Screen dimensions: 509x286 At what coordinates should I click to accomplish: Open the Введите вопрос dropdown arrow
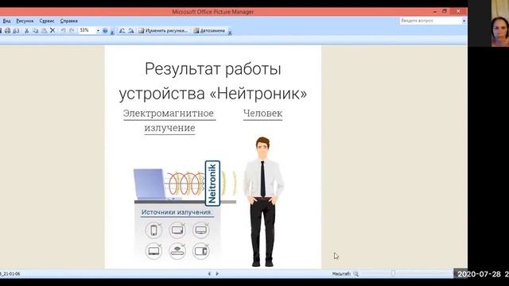click(x=464, y=21)
